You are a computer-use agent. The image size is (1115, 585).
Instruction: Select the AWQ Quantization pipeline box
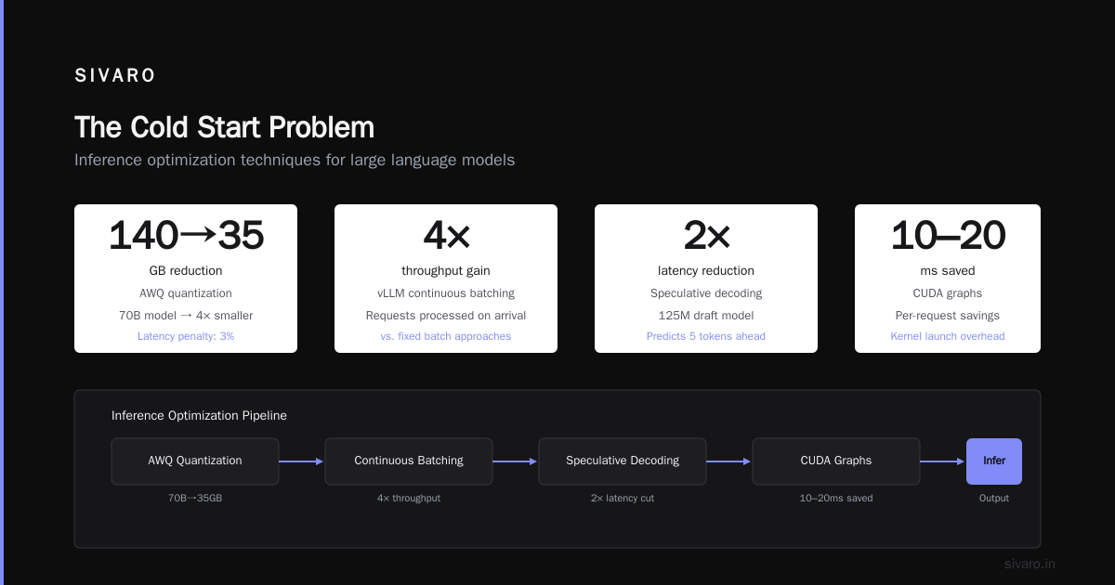click(x=195, y=461)
